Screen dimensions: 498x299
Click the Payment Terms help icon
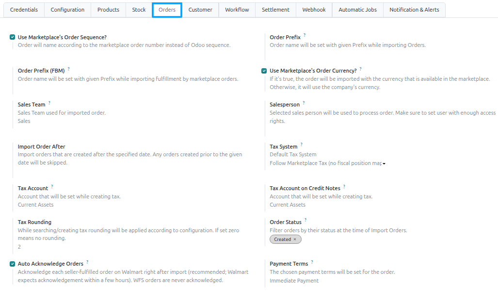(312, 262)
